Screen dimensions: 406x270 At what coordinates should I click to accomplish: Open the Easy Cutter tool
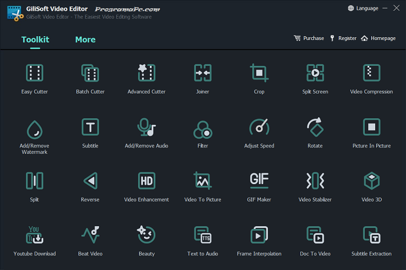[x=35, y=73]
